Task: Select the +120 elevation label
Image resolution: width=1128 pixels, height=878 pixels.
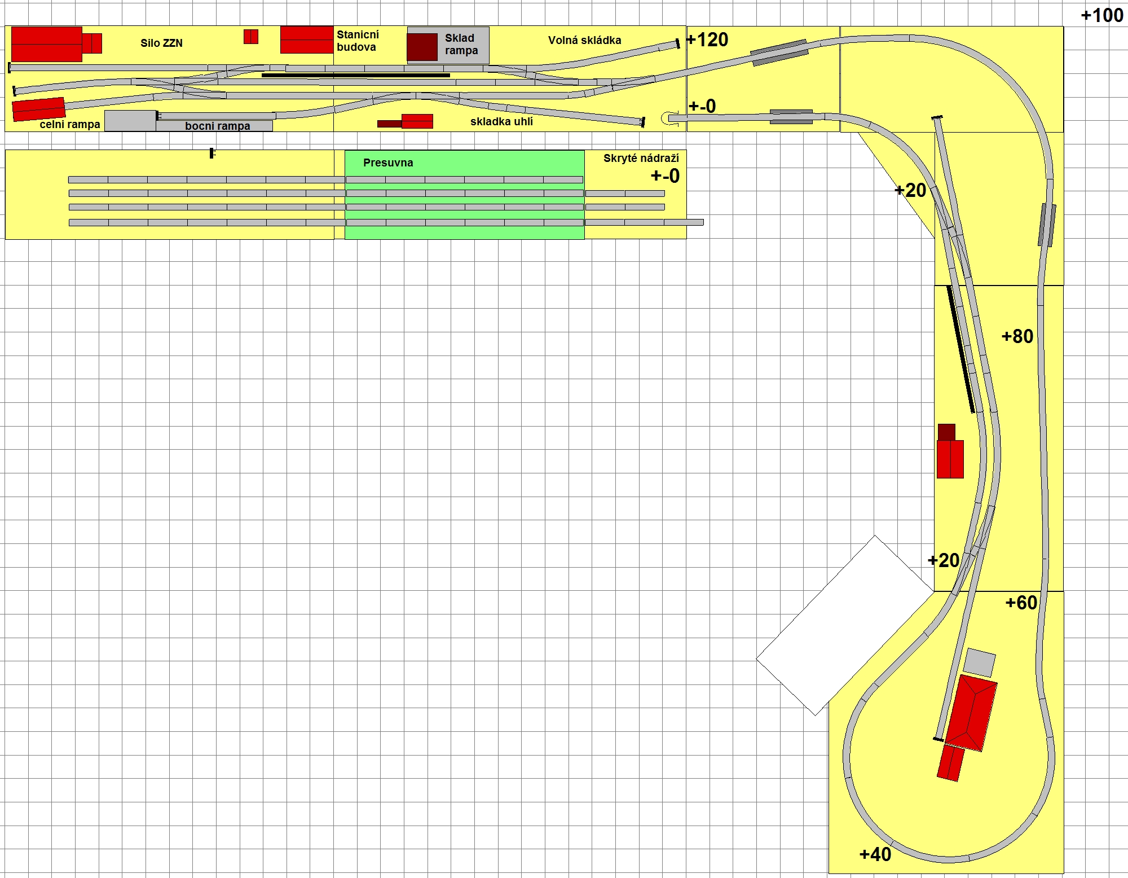Action: point(707,39)
